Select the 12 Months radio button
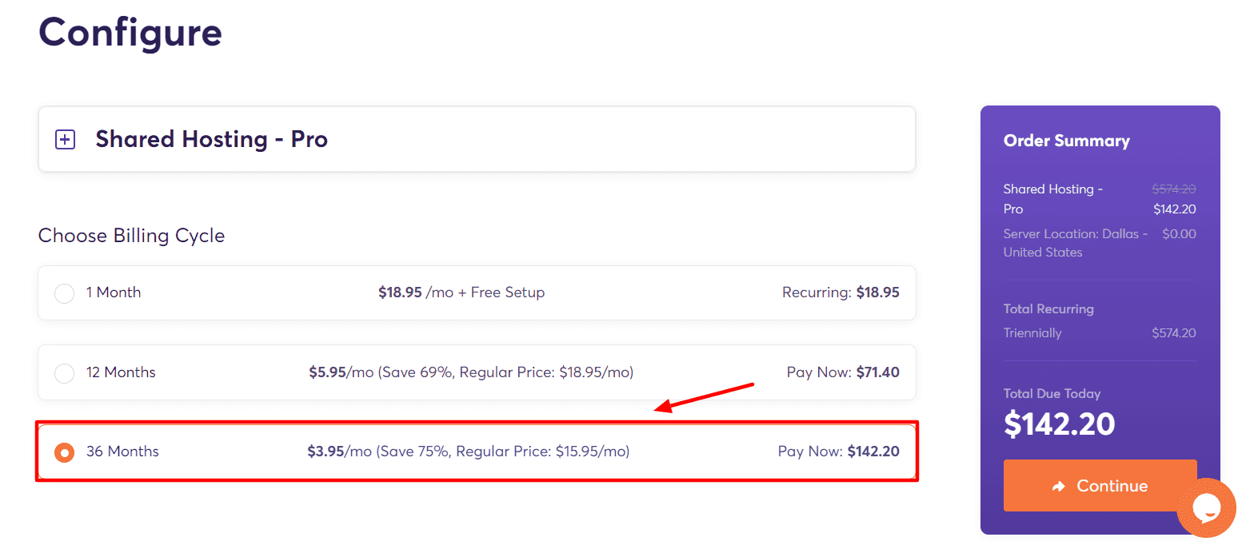The image size is (1258, 557). tap(64, 373)
